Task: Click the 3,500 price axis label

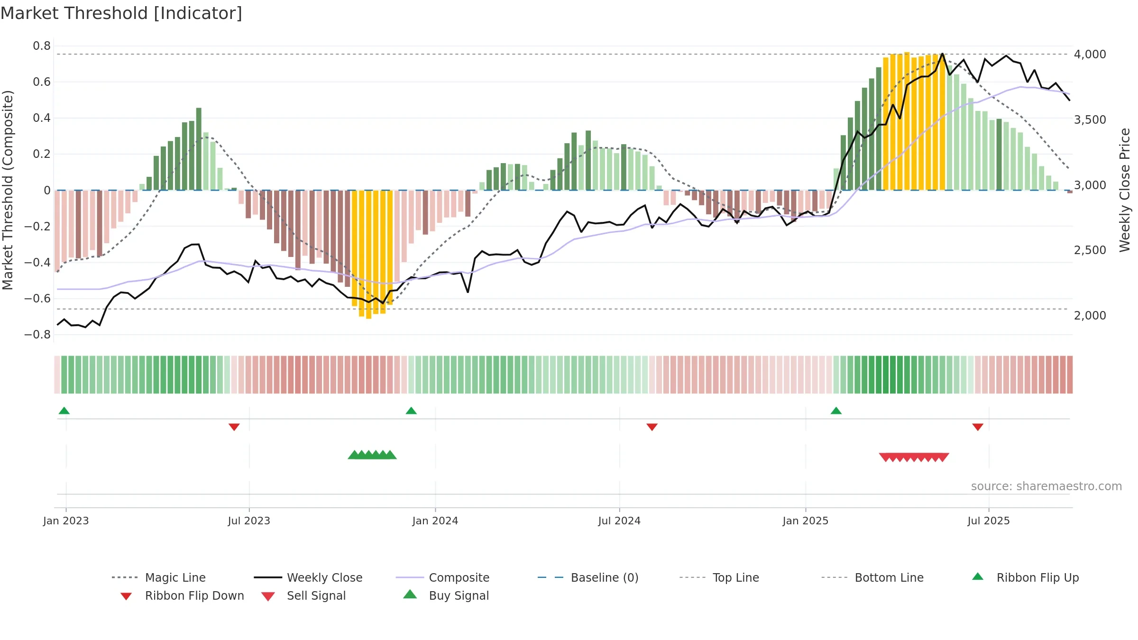Action: click(x=1090, y=120)
